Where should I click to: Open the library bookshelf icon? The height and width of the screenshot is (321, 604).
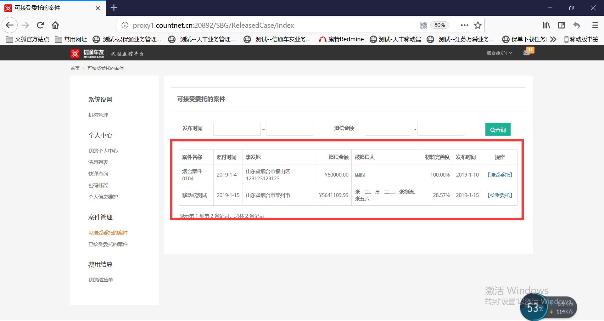546,25
